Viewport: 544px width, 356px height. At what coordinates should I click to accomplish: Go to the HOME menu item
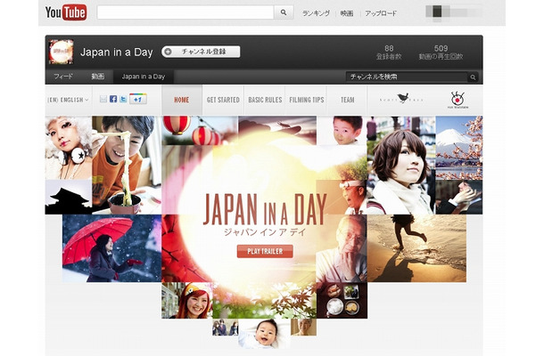coord(181,100)
